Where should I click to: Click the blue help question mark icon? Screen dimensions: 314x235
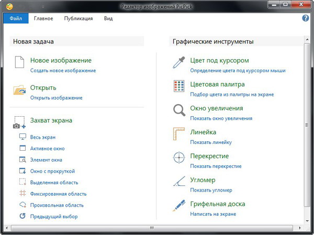click(x=306, y=18)
